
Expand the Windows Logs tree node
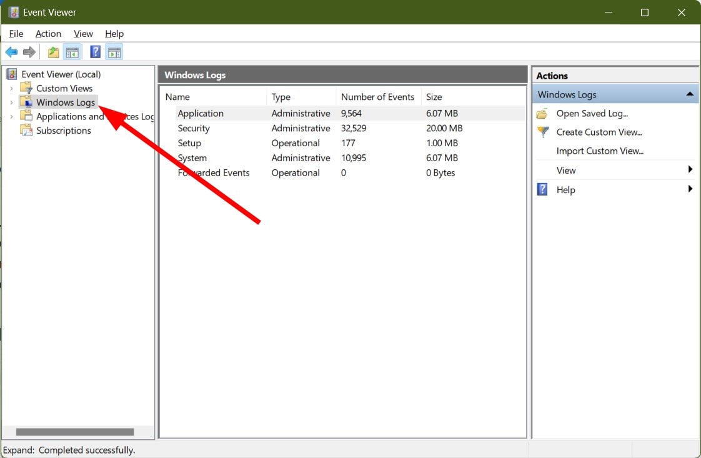[x=11, y=102]
